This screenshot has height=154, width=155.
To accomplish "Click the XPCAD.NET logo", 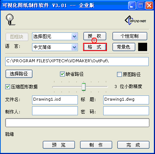I will click(136, 21).
